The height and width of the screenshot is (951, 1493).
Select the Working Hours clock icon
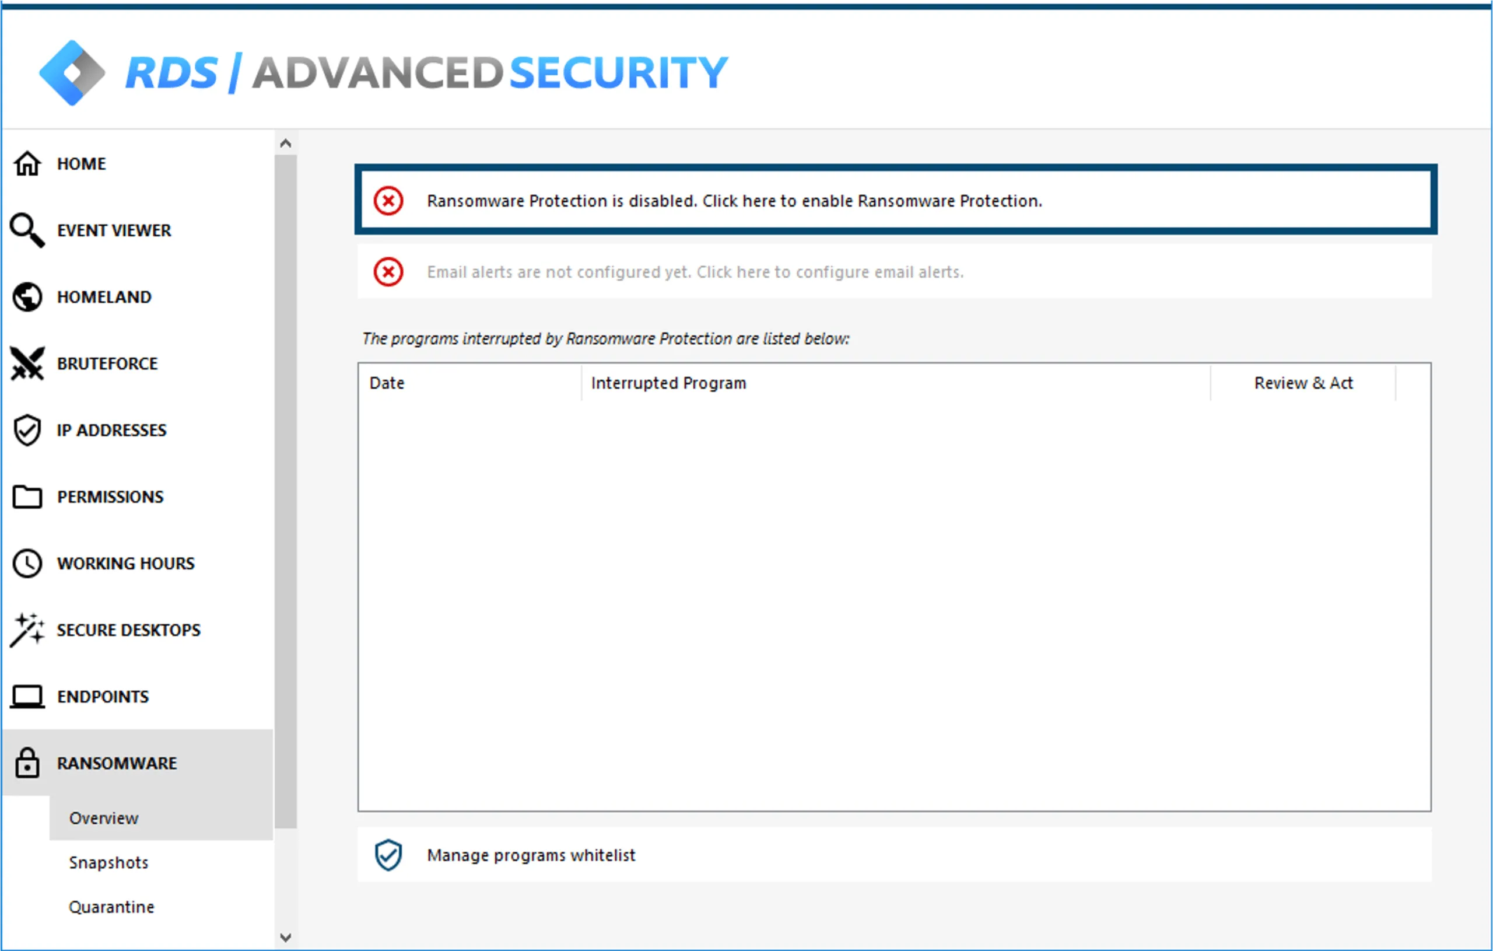tap(27, 563)
